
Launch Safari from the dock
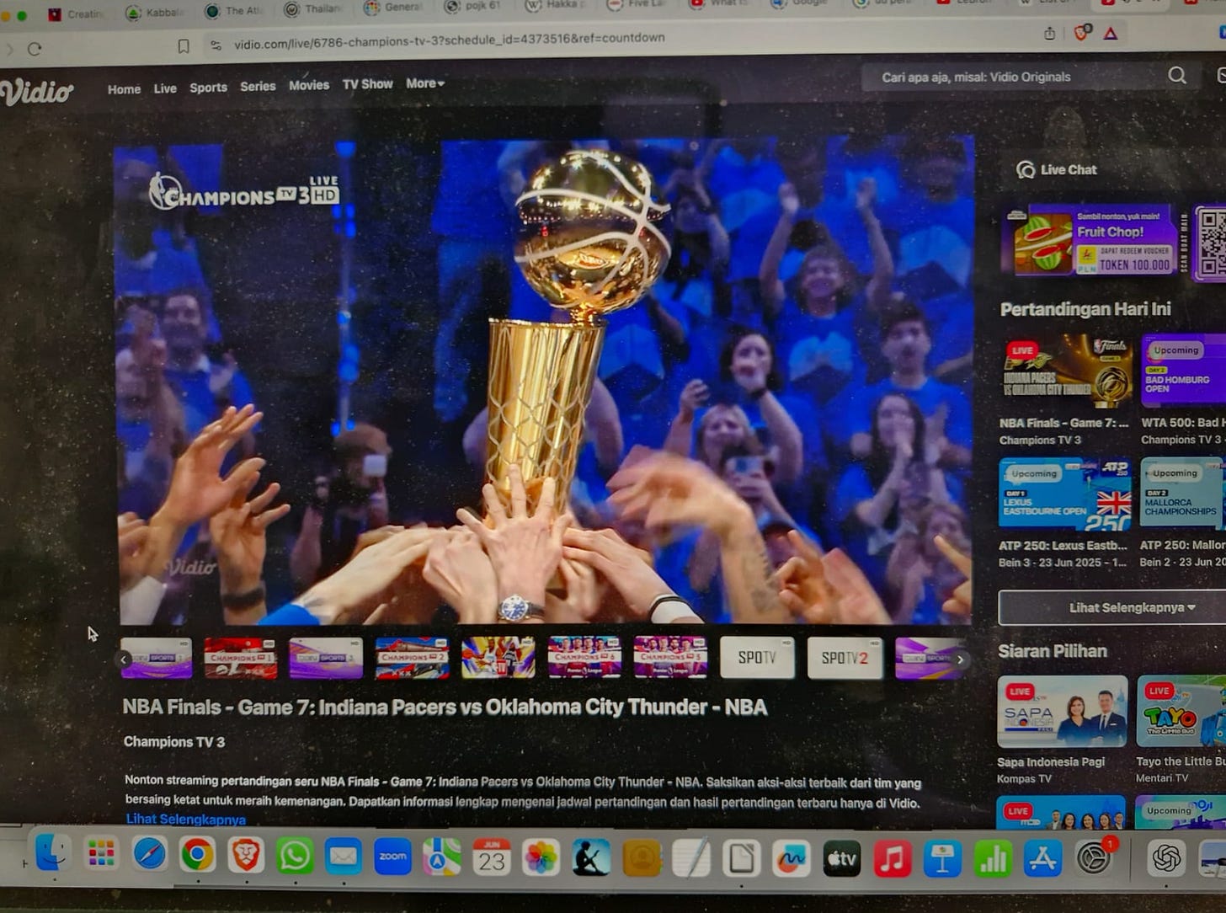point(149,856)
